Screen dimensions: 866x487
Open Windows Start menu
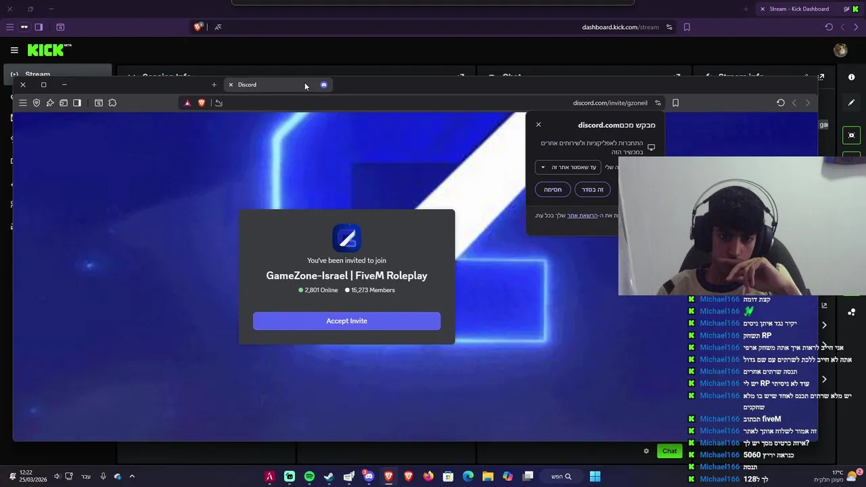coord(595,476)
